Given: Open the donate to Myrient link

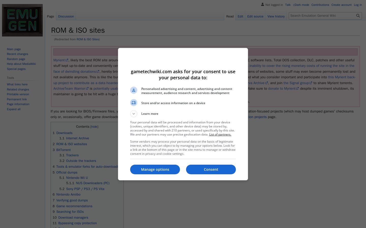Looking at the screenshot, I should pyautogui.click(x=283, y=88).
